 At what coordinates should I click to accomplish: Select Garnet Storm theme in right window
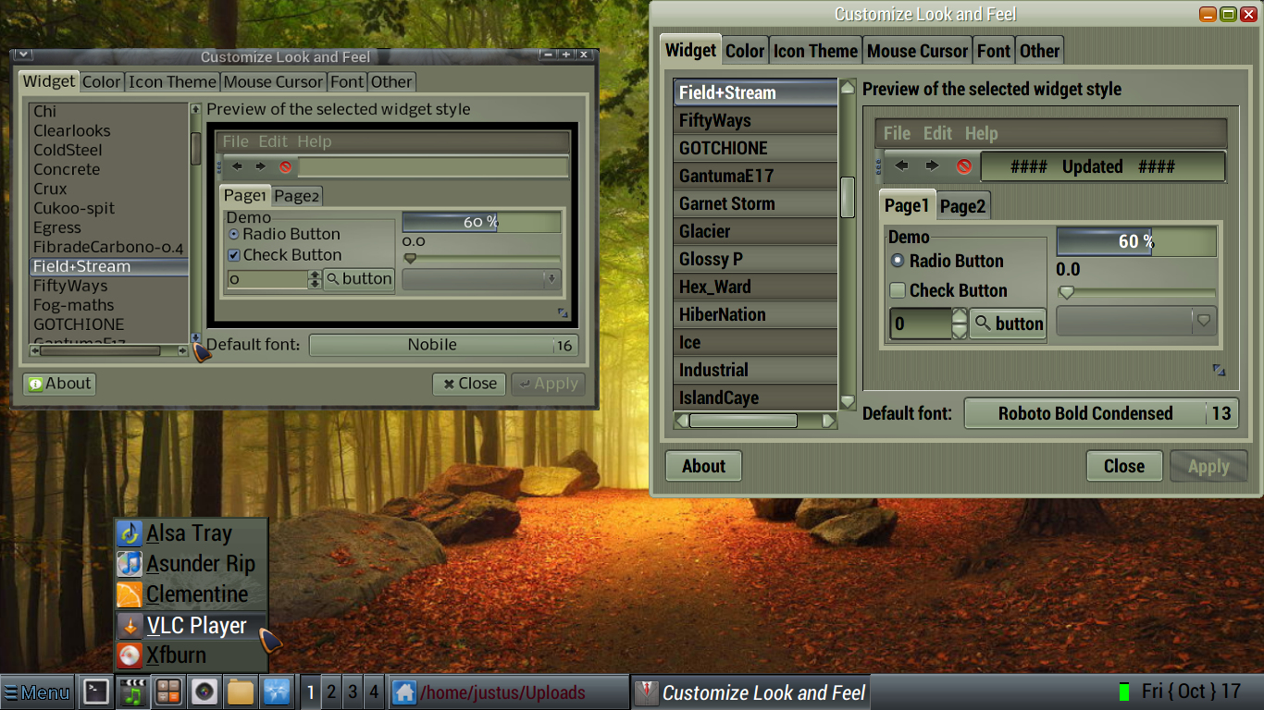click(755, 203)
